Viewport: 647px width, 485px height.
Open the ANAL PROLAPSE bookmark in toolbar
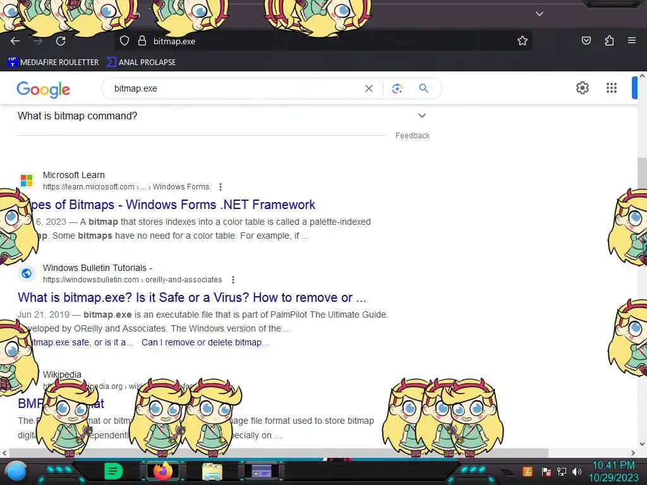(x=141, y=63)
